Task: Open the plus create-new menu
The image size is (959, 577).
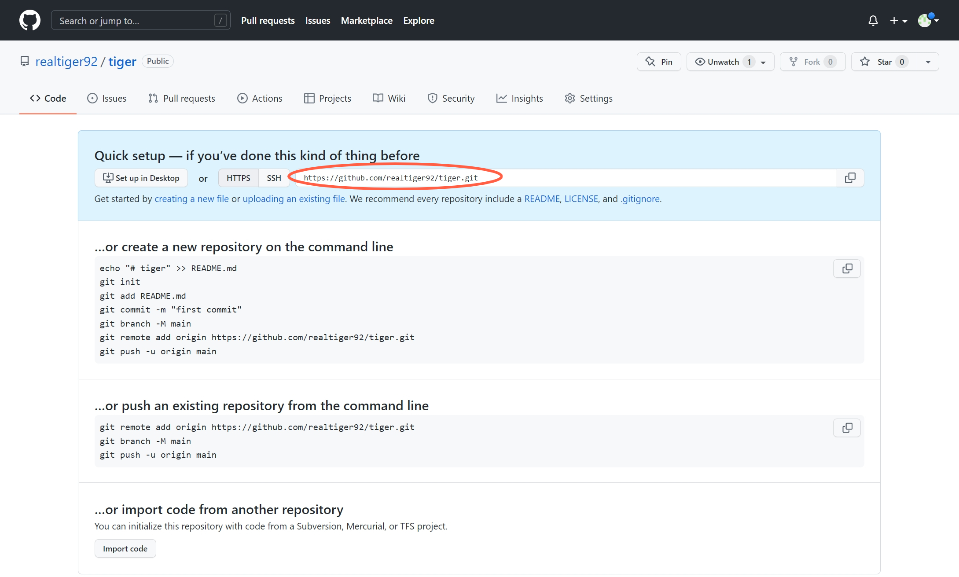Action: pos(898,21)
